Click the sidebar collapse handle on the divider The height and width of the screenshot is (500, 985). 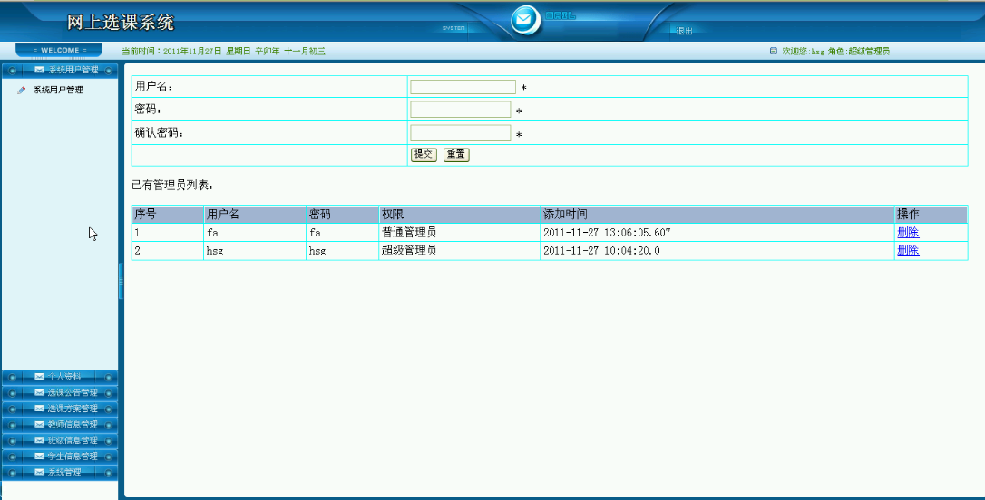121,281
